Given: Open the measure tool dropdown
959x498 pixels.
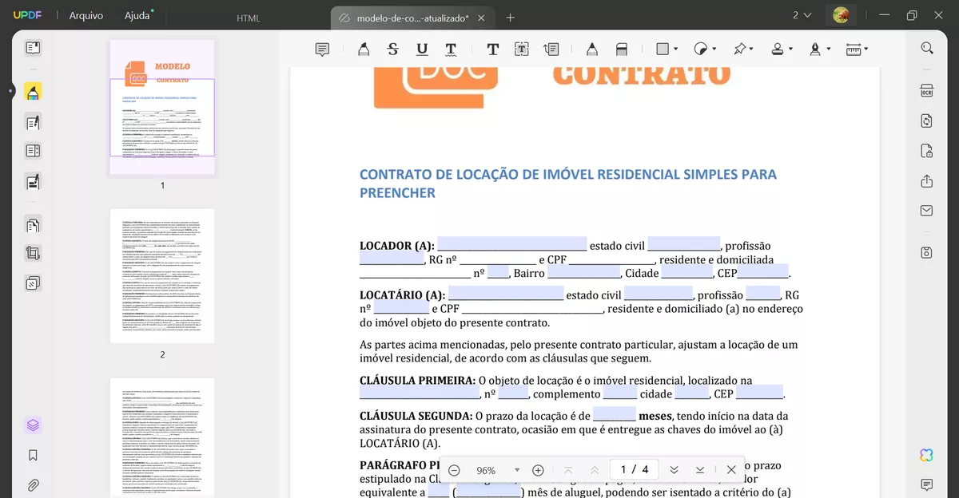Looking at the screenshot, I should [x=865, y=49].
